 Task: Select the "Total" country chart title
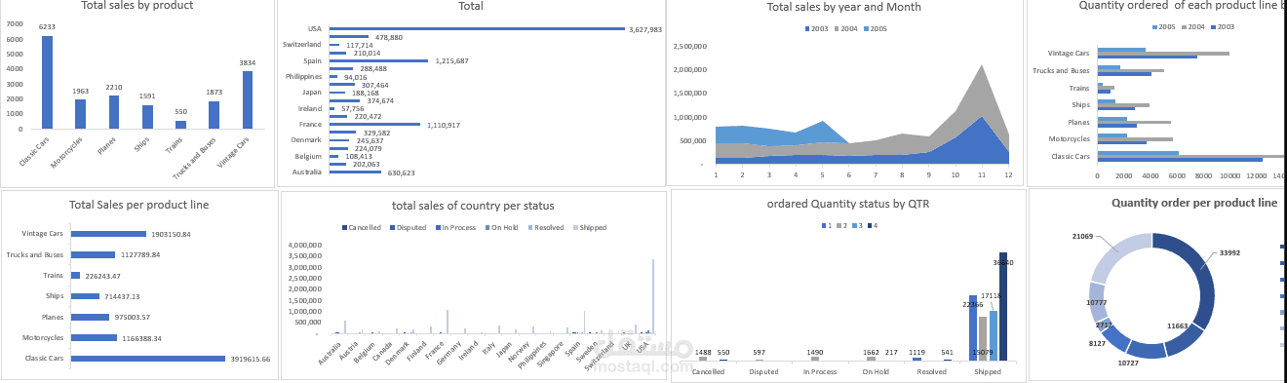pyautogui.click(x=471, y=7)
